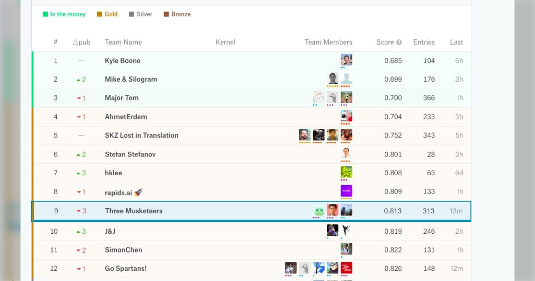
Task: Click the Gold legend color swatch
Action: point(99,14)
